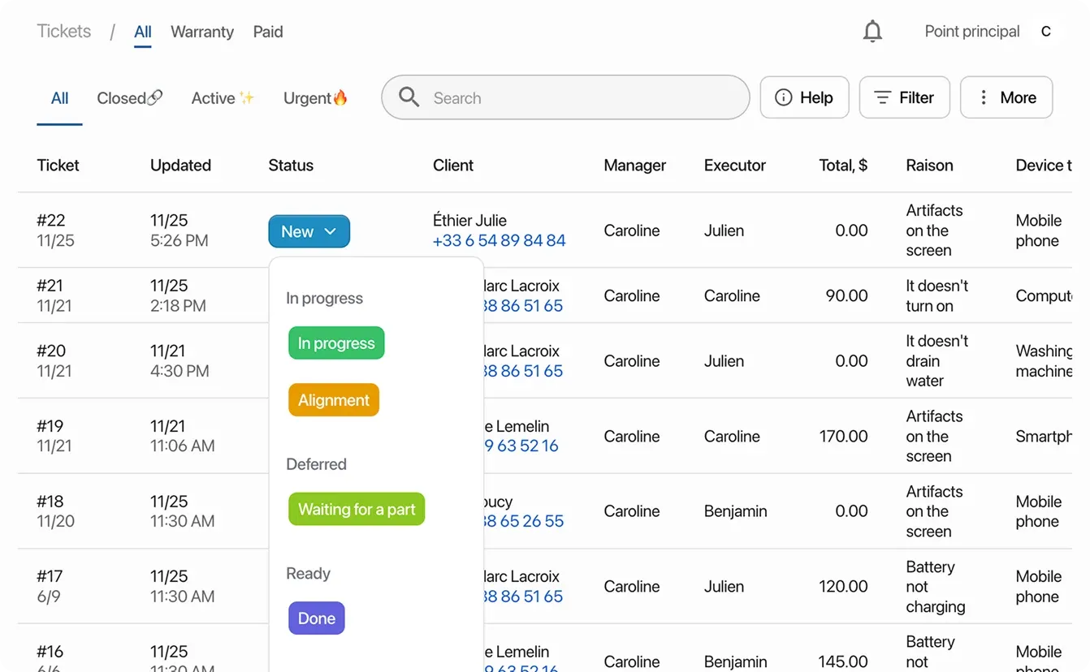1090x672 pixels.
Task: Open ticket #20
Action: pyautogui.click(x=51, y=351)
